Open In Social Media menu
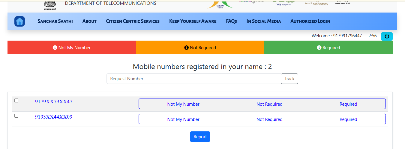This screenshot has width=405, height=149. pyautogui.click(x=264, y=21)
